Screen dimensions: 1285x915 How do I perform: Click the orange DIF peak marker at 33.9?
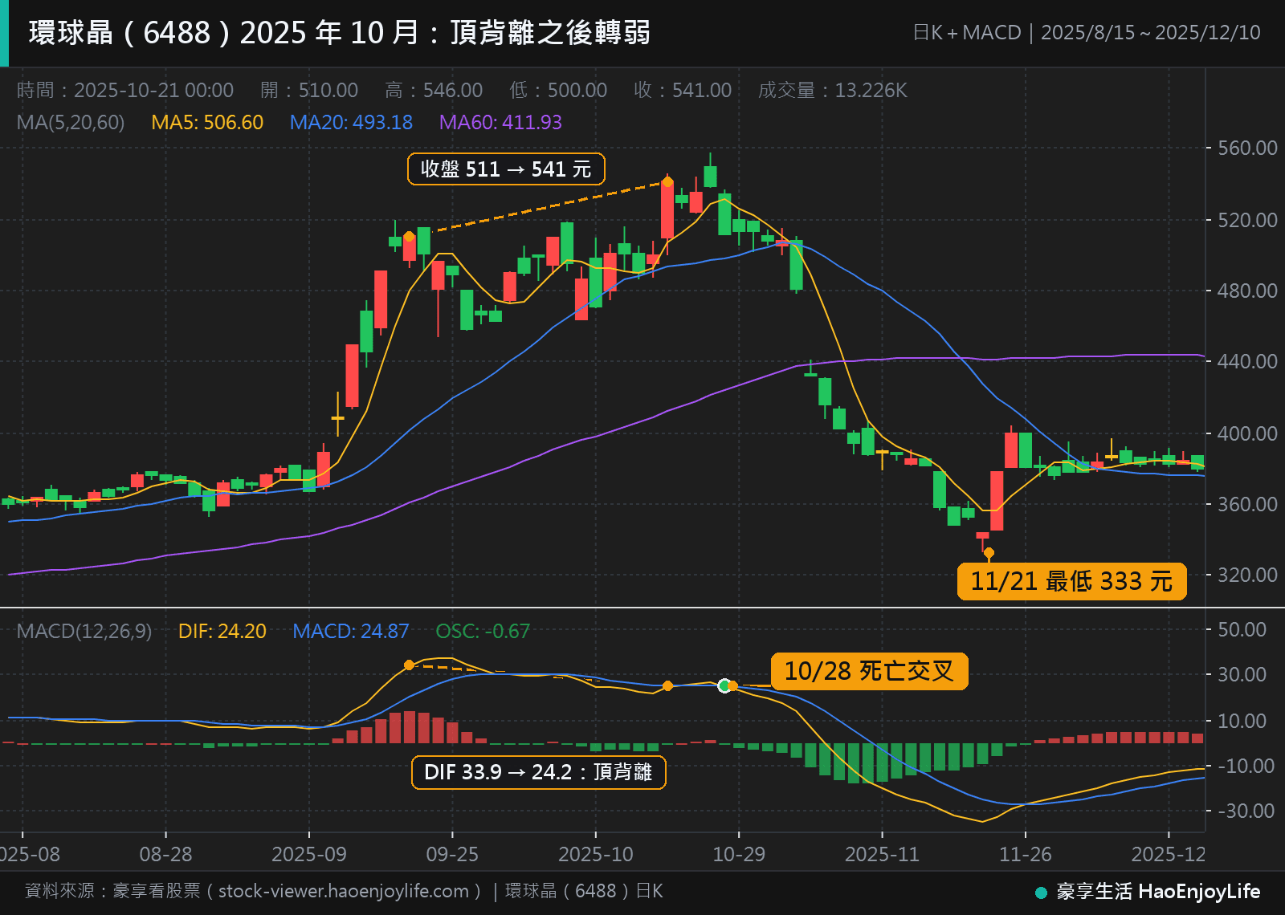(x=409, y=665)
